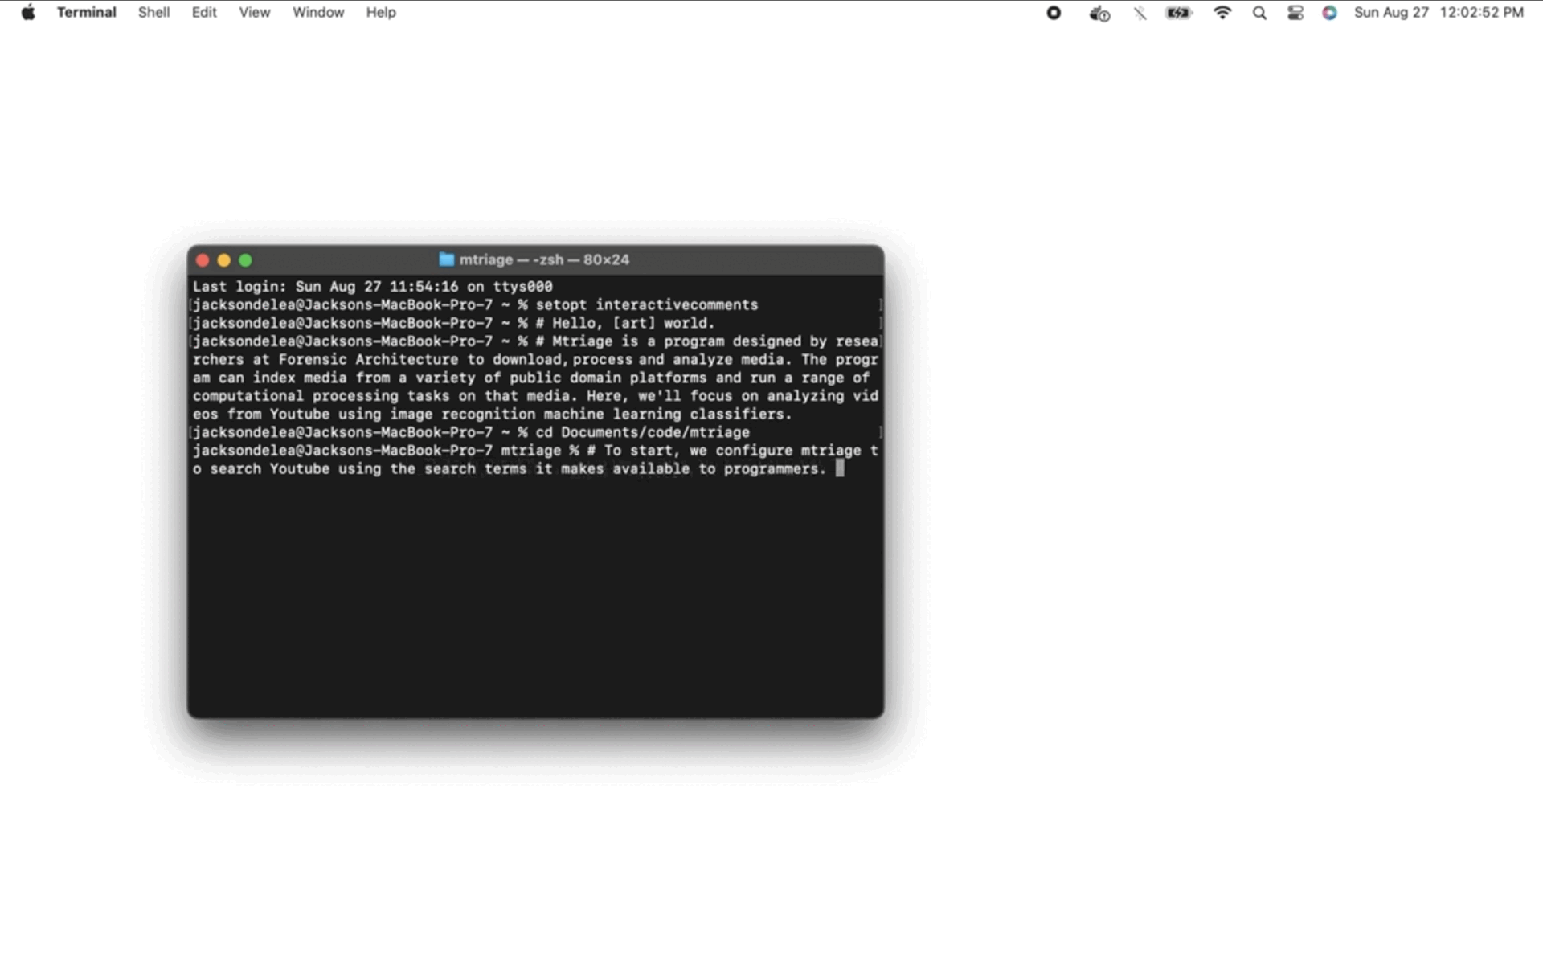This screenshot has height=964, width=1543.
Task: Open the Wi-Fi status menu
Action: (x=1222, y=13)
